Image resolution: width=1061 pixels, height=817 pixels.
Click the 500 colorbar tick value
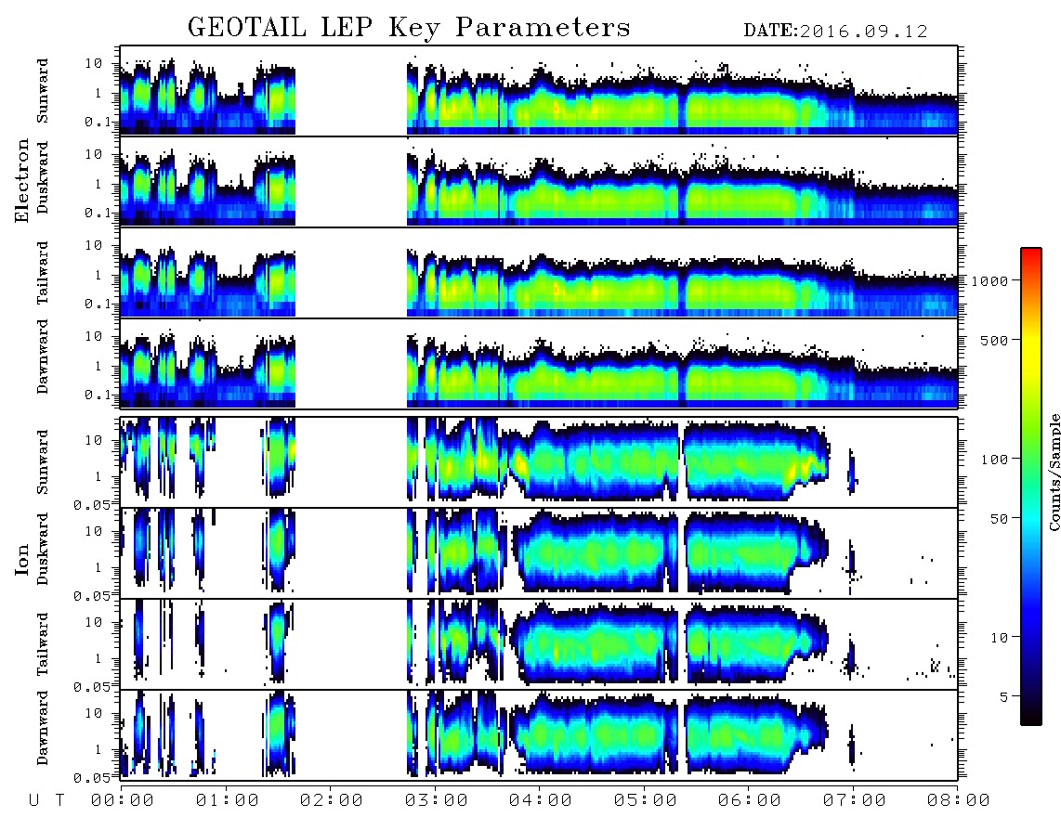click(994, 340)
